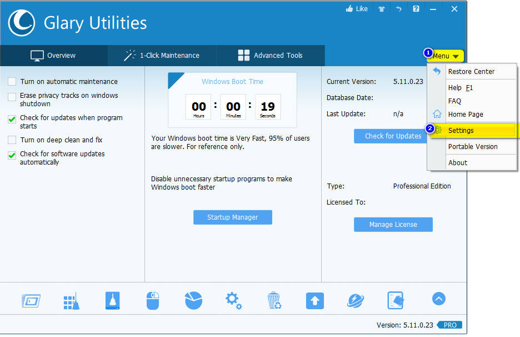Select Settings from the Menu list
This screenshot has height=337, width=520.
coord(461,131)
